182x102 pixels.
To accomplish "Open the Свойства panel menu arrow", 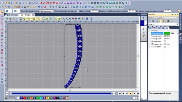I will tap(173, 15).
